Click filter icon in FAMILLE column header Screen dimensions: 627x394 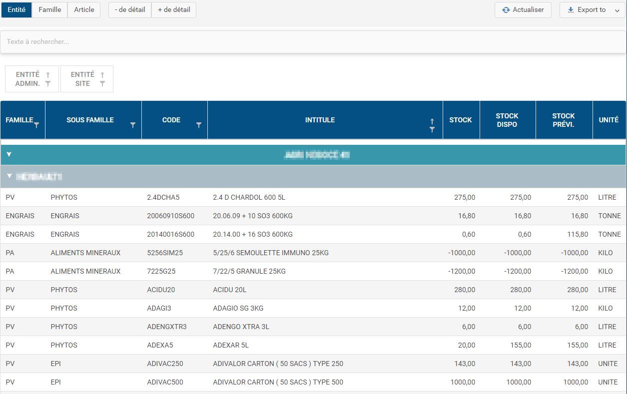pyautogui.click(x=36, y=125)
